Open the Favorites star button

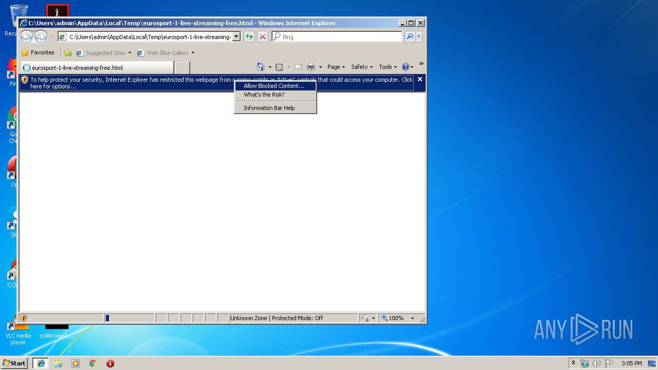point(38,52)
